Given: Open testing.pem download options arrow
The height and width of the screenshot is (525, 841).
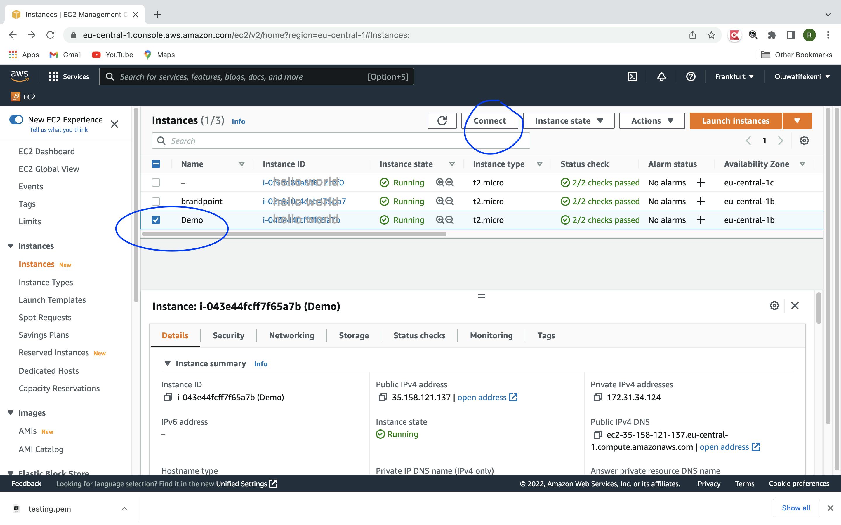Looking at the screenshot, I should (124, 508).
